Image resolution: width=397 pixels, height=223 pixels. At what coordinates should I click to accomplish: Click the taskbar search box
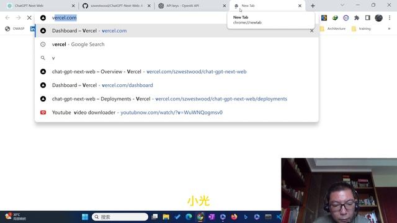point(120,217)
